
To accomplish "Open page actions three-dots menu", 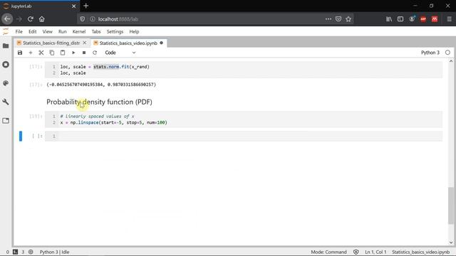I will pyautogui.click(x=328, y=19).
